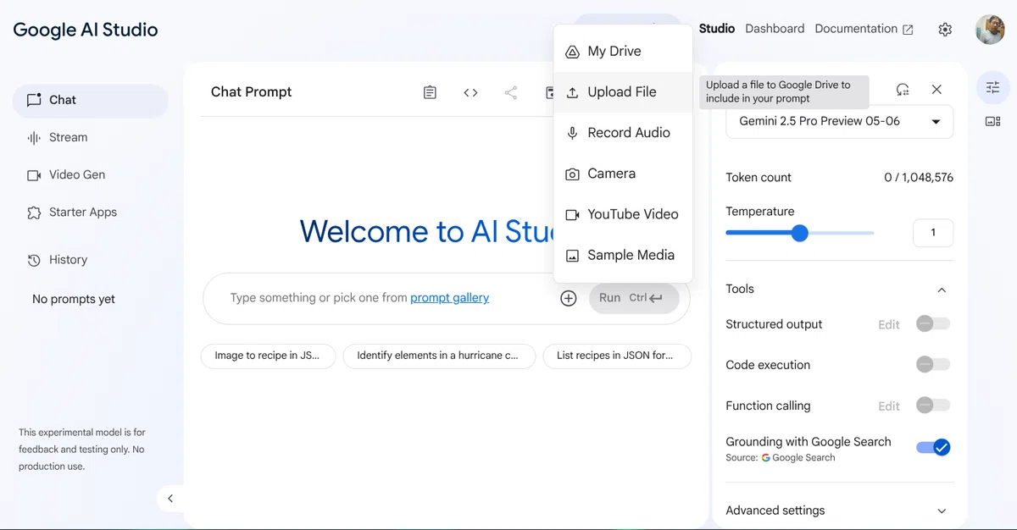This screenshot has height=530, width=1017.
Task: Click into the prompt text field
Action: pos(381,298)
